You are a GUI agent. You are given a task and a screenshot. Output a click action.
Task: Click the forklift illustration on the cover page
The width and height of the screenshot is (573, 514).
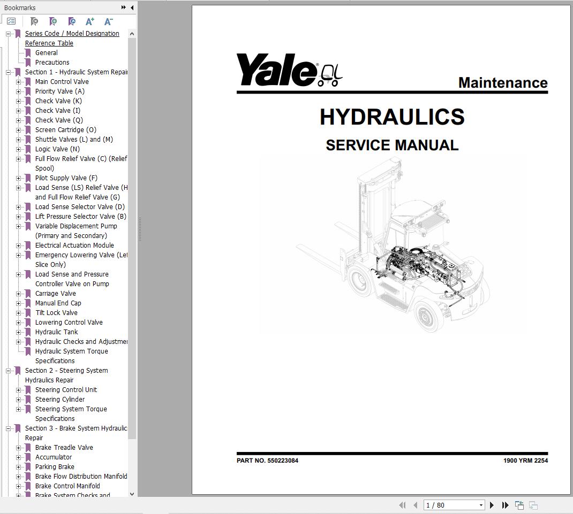[x=393, y=244]
